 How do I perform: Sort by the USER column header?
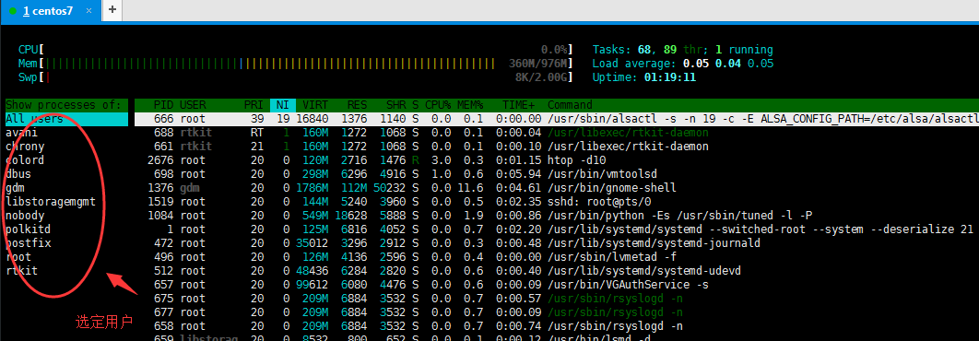tap(193, 105)
